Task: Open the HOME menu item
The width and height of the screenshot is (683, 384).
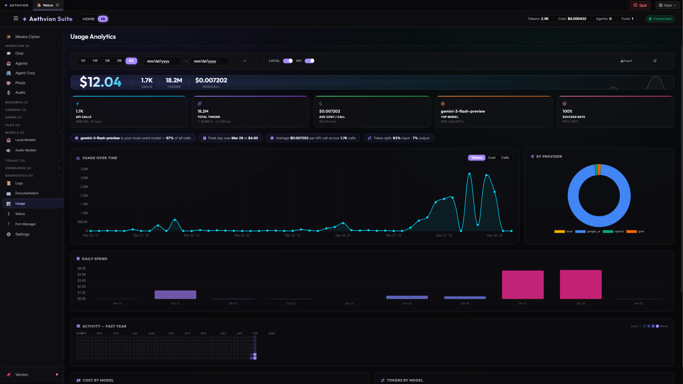Action: pos(89,19)
